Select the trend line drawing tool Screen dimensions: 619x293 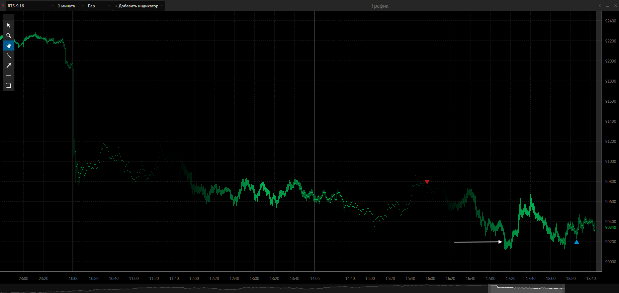pos(9,56)
